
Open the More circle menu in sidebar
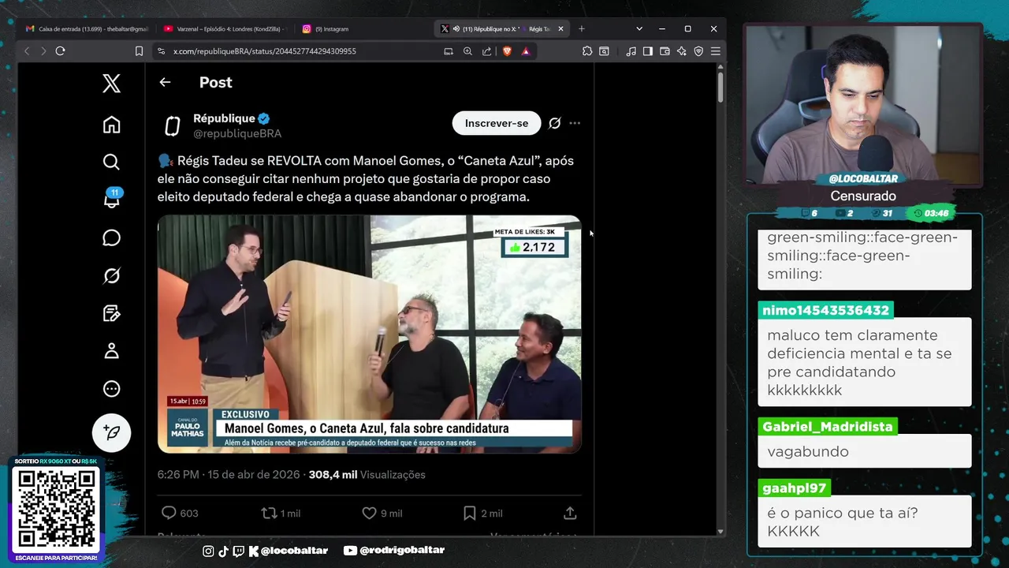[x=111, y=388]
